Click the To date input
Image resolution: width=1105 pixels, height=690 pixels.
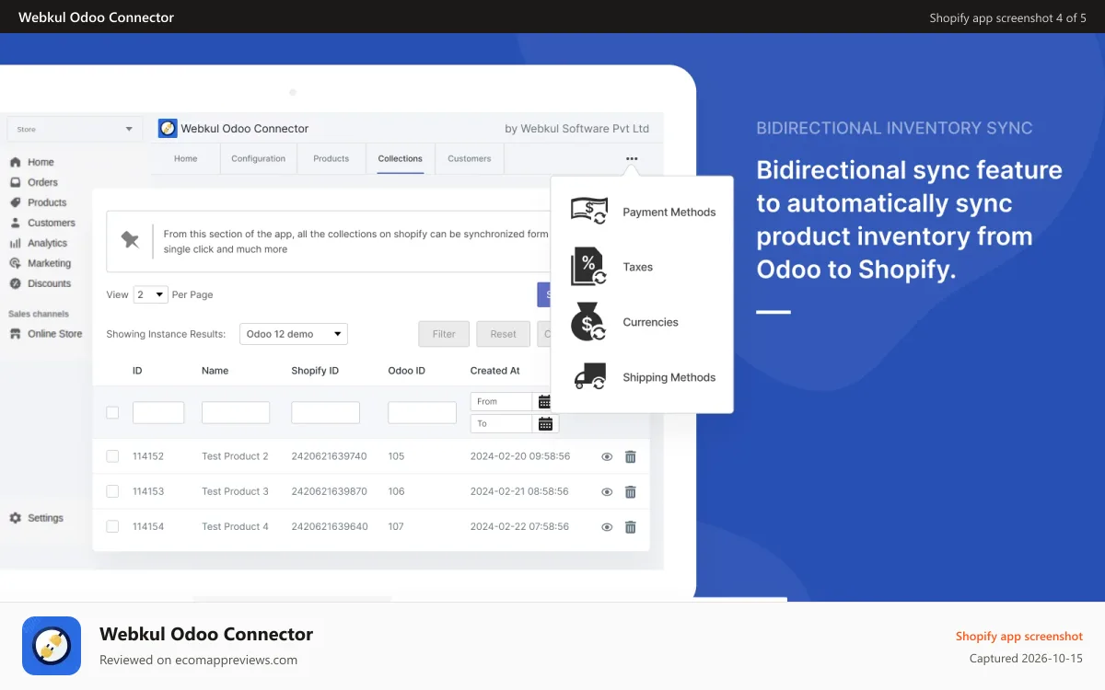[x=502, y=424]
